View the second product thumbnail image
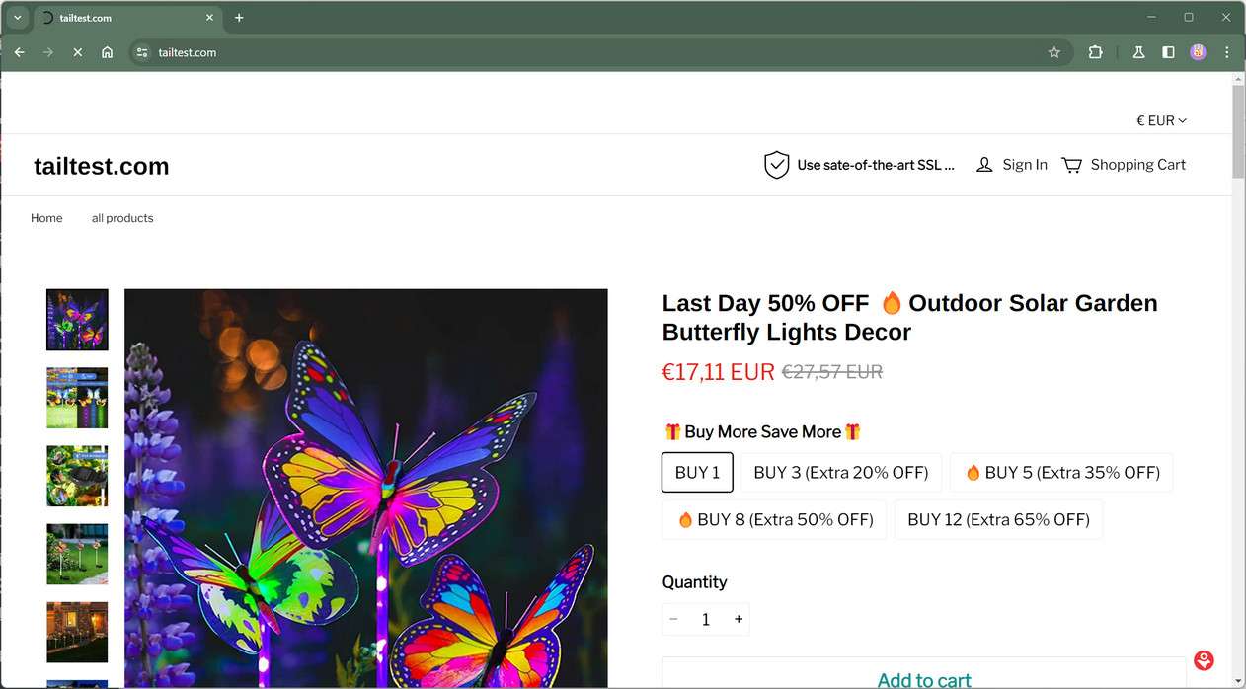The width and height of the screenshot is (1246, 689). pyautogui.click(x=77, y=398)
